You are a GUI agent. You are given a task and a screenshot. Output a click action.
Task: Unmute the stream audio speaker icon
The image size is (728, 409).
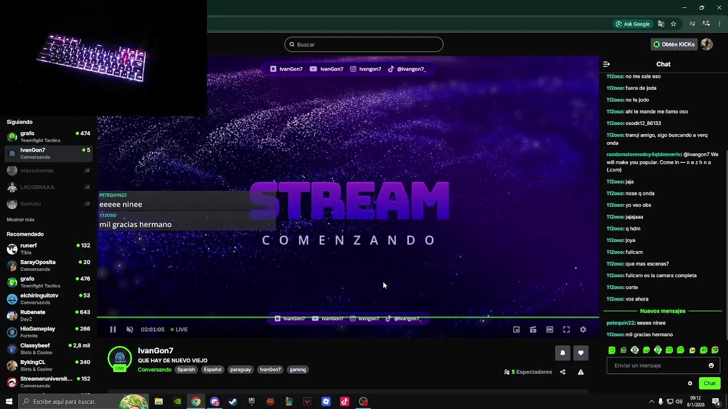tap(130, 329)
